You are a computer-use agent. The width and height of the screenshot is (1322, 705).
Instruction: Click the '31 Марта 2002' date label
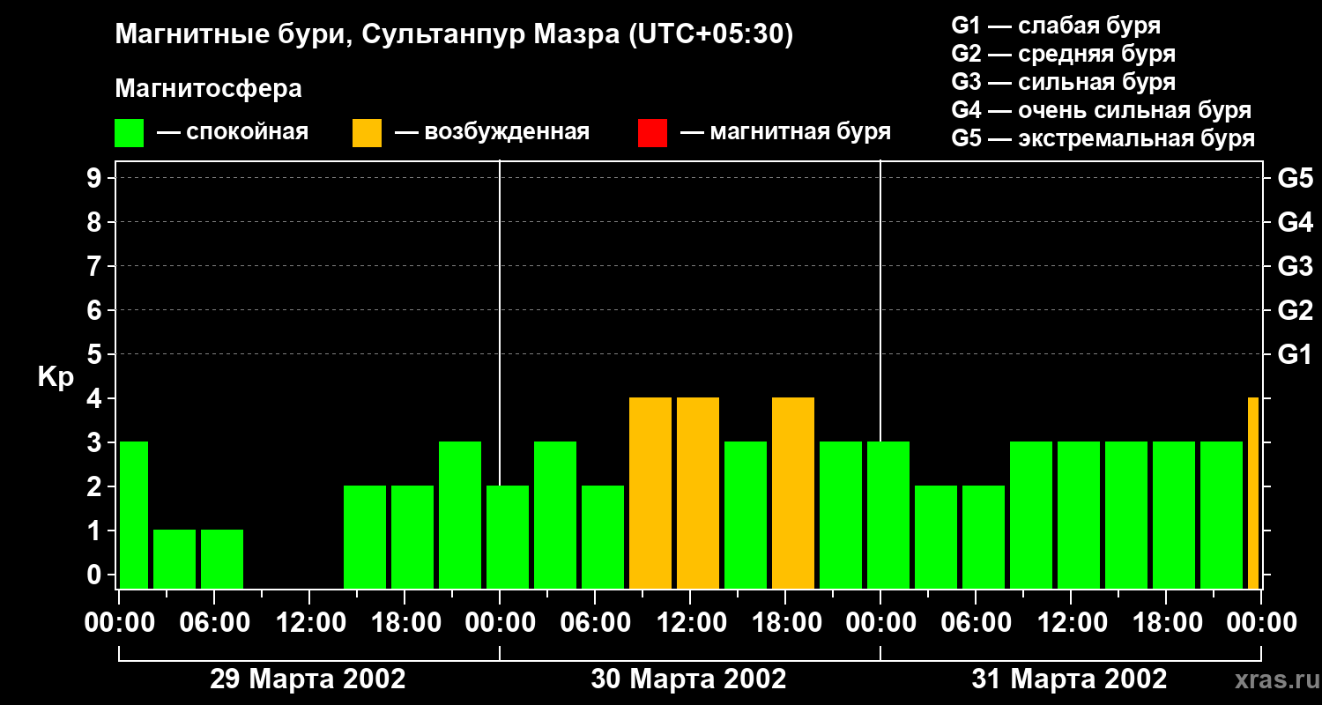coord(1069,679)
